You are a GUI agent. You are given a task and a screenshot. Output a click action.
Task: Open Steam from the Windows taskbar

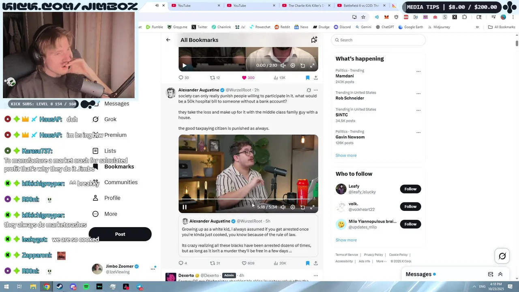click(x=60, y=287)
